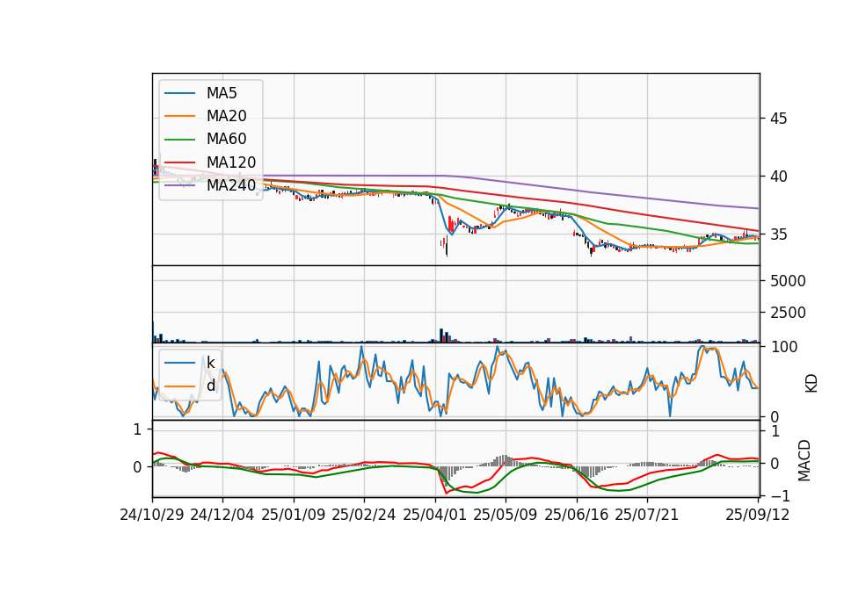Image resolution: width=844 pixels, height=606 pixels.
Task: Click the MA60 legend label
Action: tap(226, 140)
